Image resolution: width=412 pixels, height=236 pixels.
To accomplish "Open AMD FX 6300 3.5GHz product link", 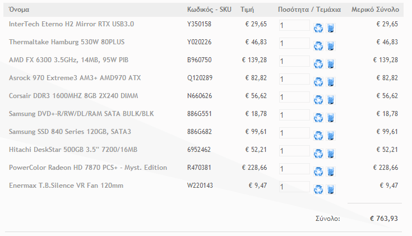I will 68,60.
